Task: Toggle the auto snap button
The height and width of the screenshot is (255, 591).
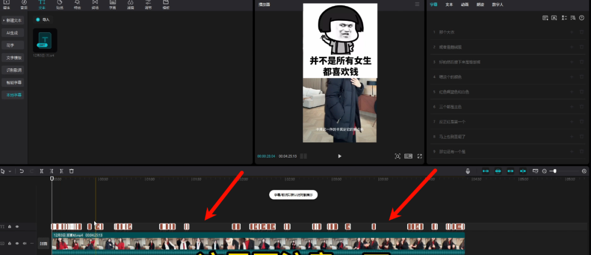Action: [x=498, y=171]
